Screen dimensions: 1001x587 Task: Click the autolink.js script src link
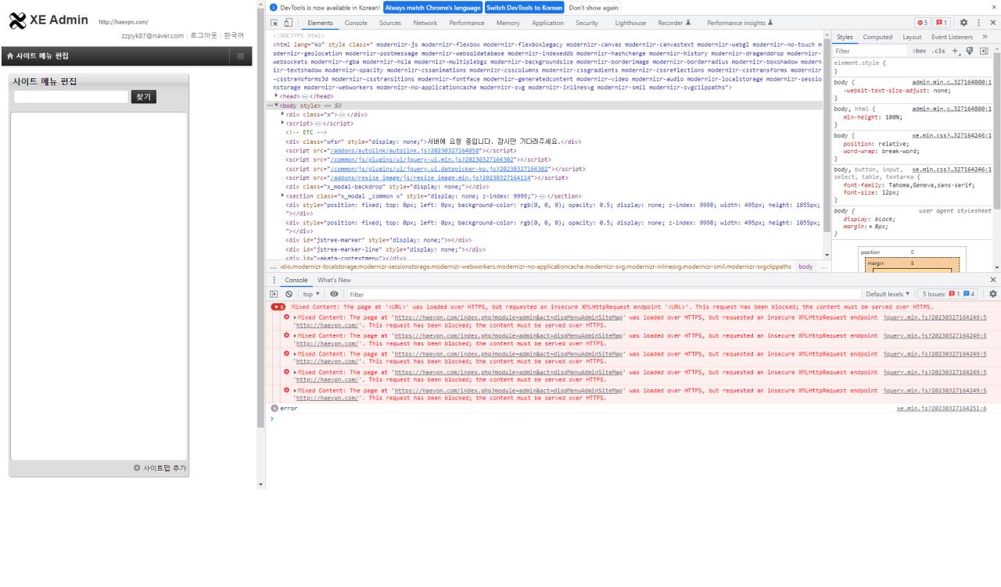tap(405, 150)
